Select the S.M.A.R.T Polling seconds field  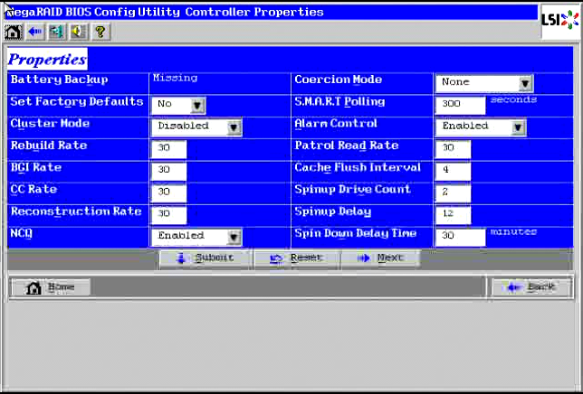460,105
